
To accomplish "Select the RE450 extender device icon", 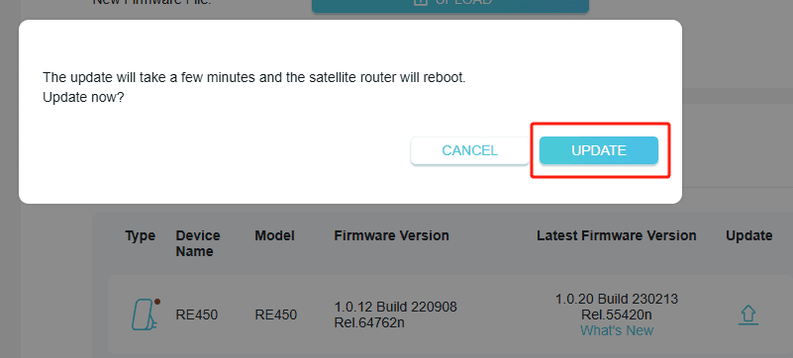I will 144,314.
